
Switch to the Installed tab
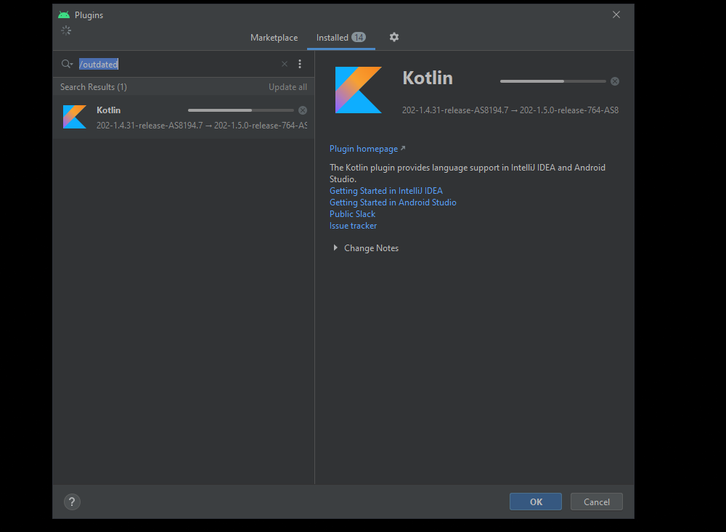coord(341,38)
